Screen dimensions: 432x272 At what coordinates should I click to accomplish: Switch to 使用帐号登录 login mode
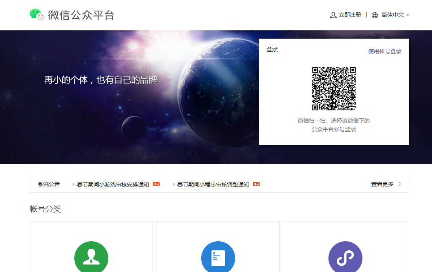(384, 51)
